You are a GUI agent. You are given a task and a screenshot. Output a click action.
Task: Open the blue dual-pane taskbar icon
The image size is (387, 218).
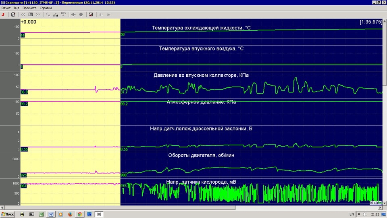click(89, 214)
